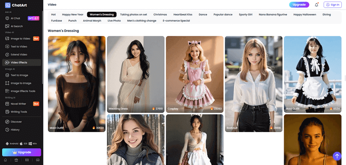346x165 pixels.
Task: Choose the Diving tab
Action: [x=327, y=15]
